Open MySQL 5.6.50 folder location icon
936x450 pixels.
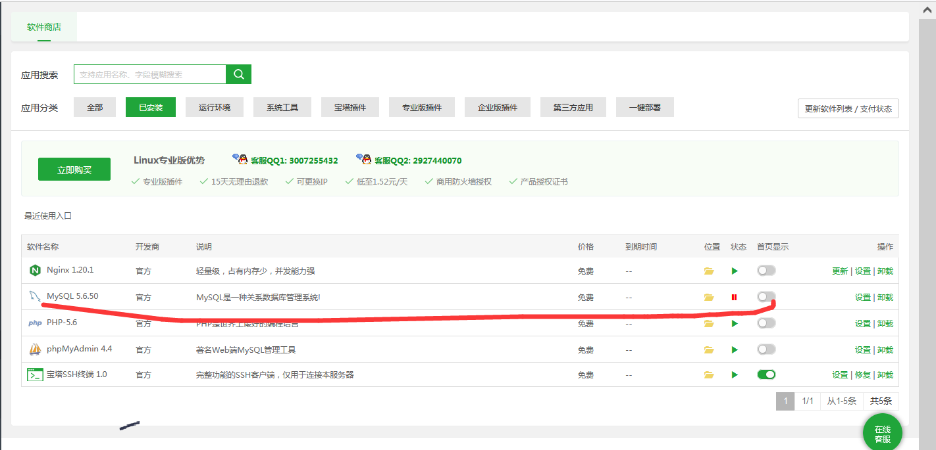[x=709, y=297]
